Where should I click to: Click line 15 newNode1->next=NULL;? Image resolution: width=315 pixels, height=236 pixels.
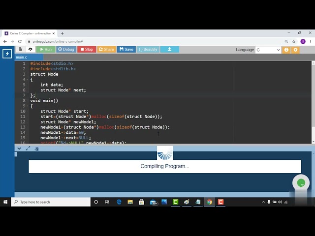pyautogui.click(x=65, y=138)
